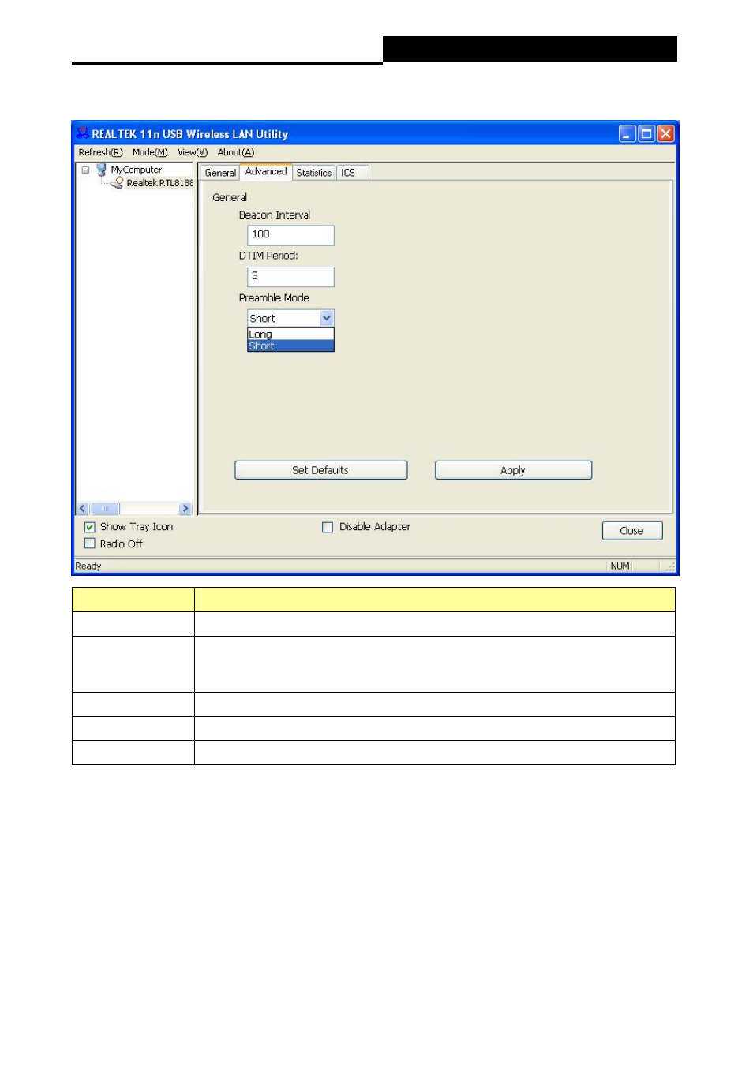Maximize the Wireless LAN Utility window

[646, 134]
